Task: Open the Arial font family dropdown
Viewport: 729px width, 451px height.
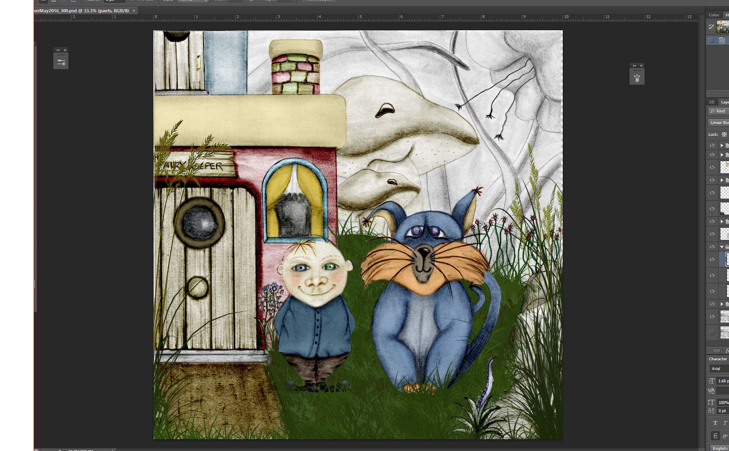Action: pos(719,369)
